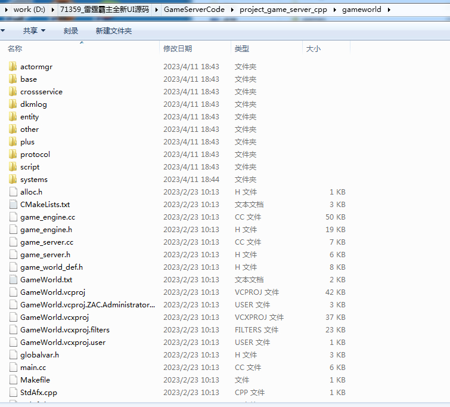Open dropdown arrow after GameServerCode breadcrumb
The height and width of the screenshot is (407, 450).
tap(232, 10)
